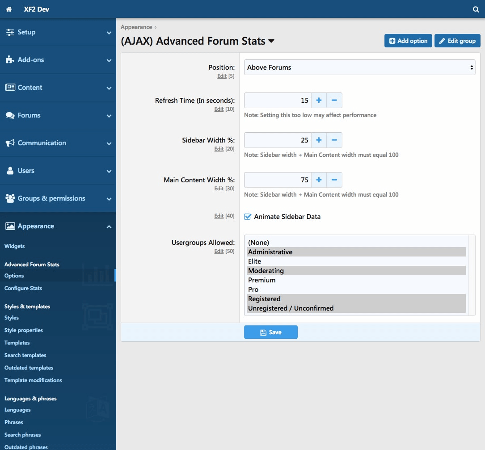Click the Add-ons puzzle piece icon
485x450 pixels.
[x=10, y=60]
